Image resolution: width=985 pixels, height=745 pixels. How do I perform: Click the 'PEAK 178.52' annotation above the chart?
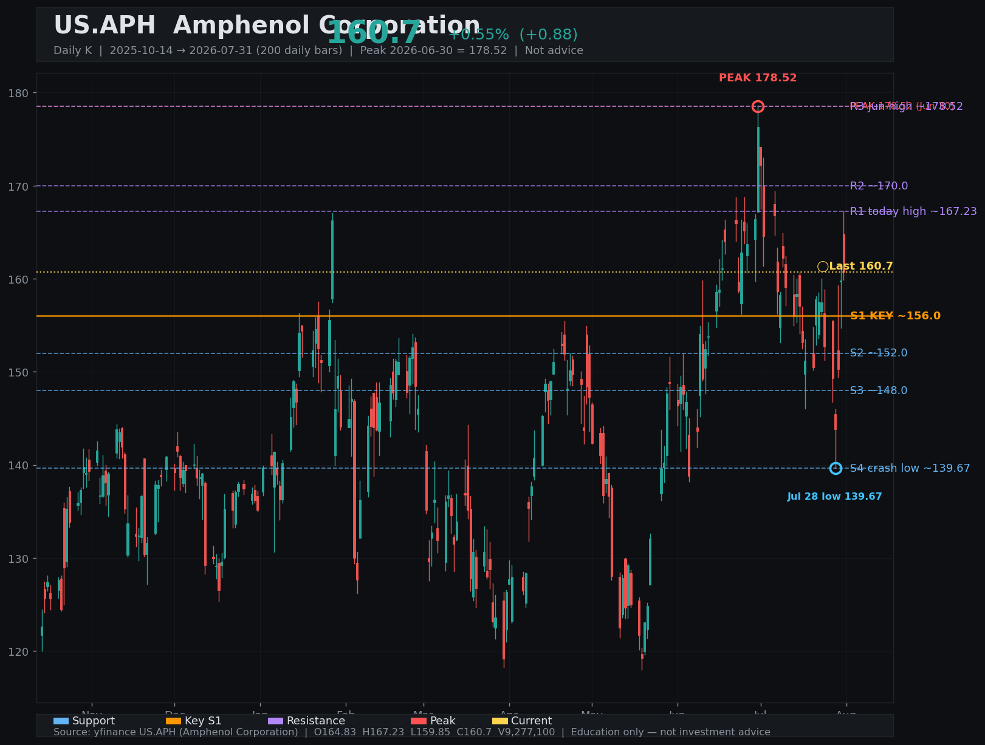(x=758, y=78)
